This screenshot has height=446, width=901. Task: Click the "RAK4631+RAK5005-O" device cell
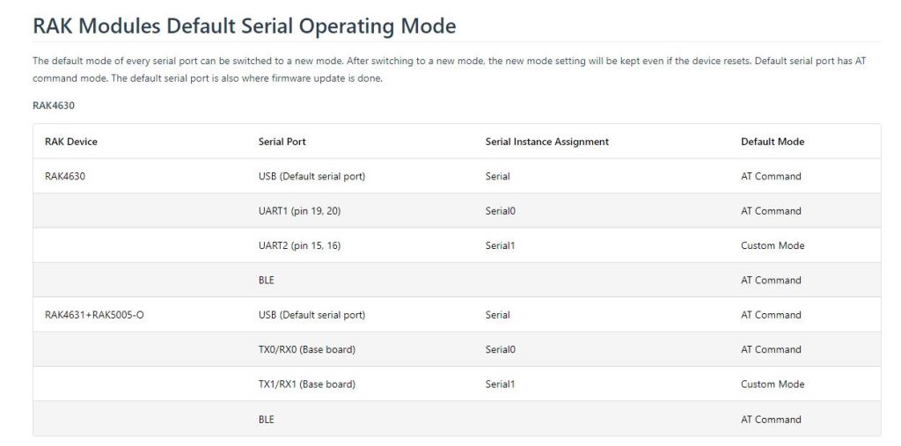click(94, 315)
